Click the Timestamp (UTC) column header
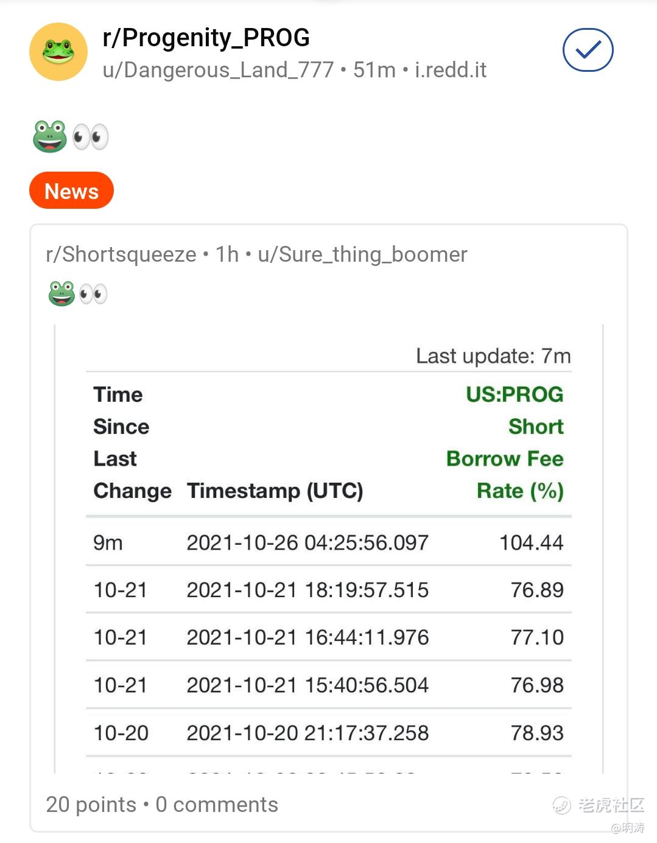 275,491
